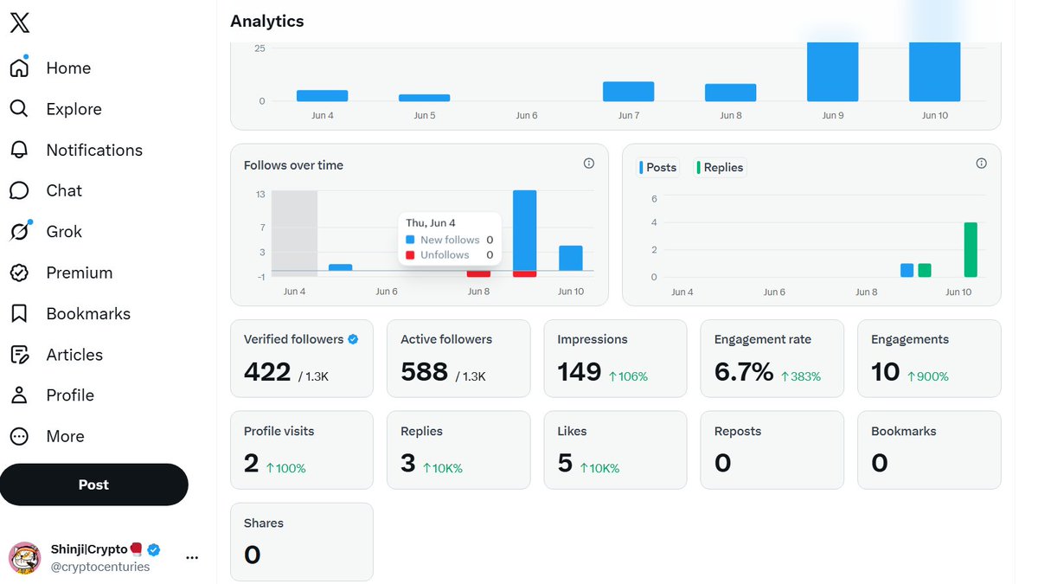The width and height of the screenshot is (1038, 584).
Task: Click verified badge beside Shinji|Crypto name
Action: (154, 549)
